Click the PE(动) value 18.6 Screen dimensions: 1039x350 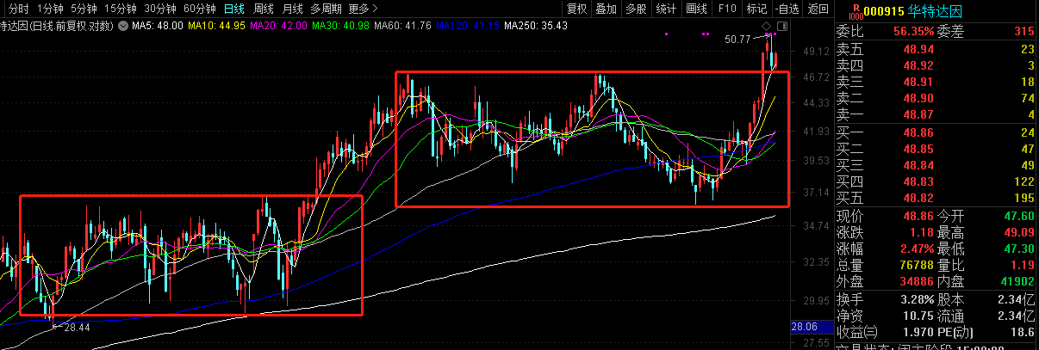click(1023, 332)
